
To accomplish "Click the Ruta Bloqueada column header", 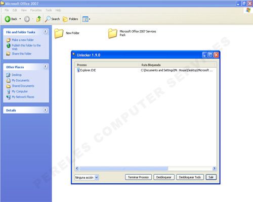I will 178,65.
